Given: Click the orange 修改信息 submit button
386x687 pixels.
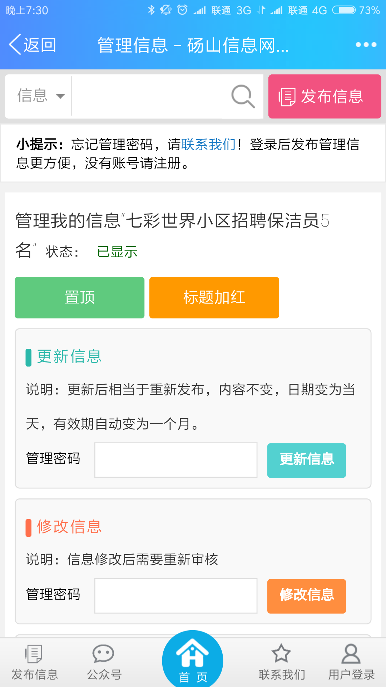Looking at the screenshot, I should point(307,596).
